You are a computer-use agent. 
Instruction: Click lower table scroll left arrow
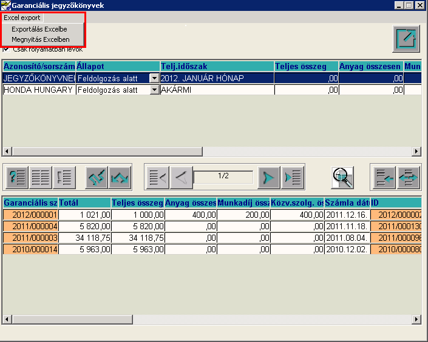[x=7, y=319]
